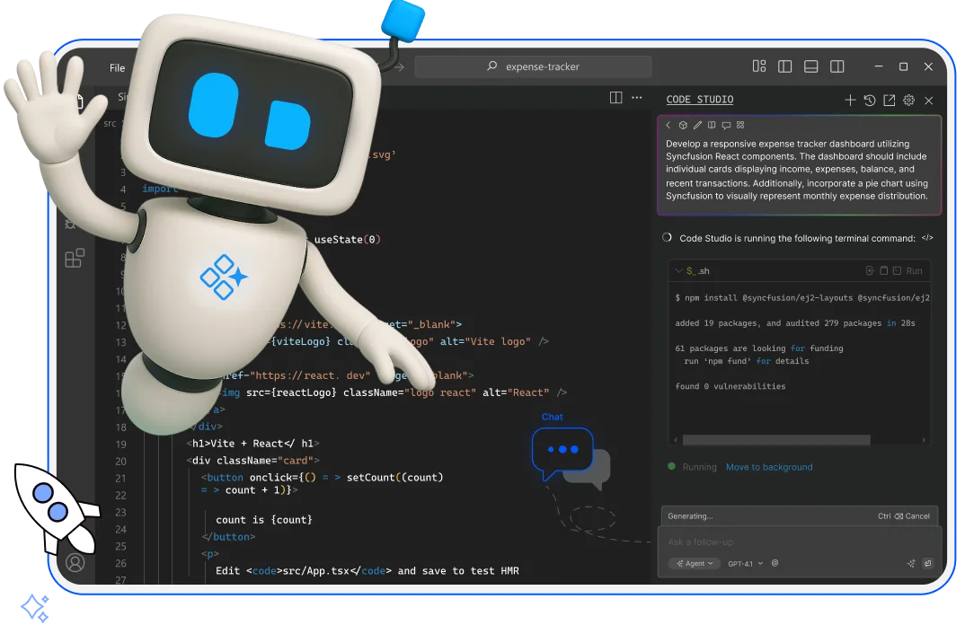Open the Agent mode dropdown
This screenshot has width=965, height=643.
(695, 563)
